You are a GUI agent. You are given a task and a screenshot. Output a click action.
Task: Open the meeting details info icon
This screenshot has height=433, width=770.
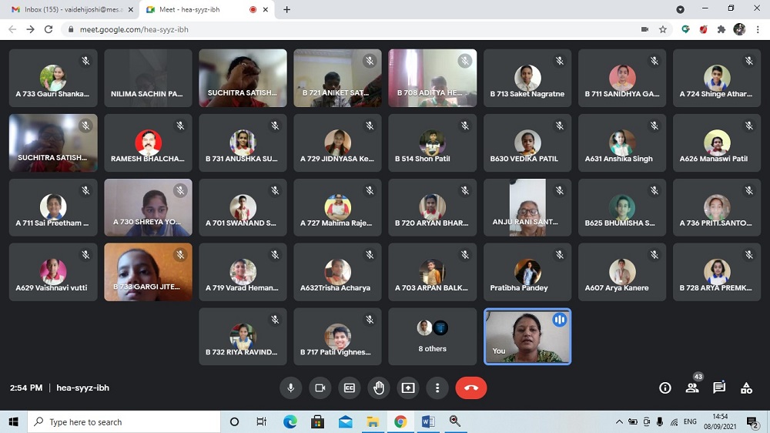(665, 388)
